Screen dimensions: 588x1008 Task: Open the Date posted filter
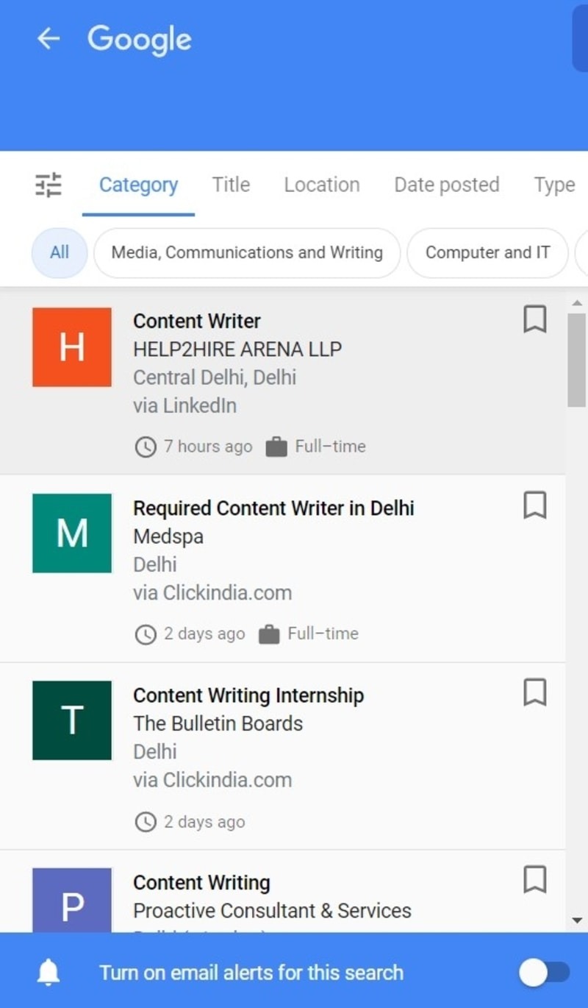[x=446, y=185]
